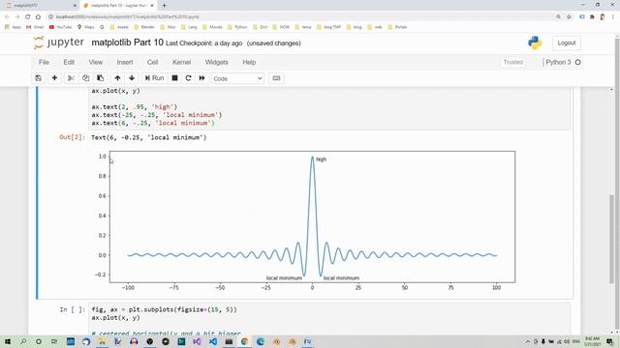Move the selected cell down
620x348 pixels.
pyautogui.click(x=132, y=78)
